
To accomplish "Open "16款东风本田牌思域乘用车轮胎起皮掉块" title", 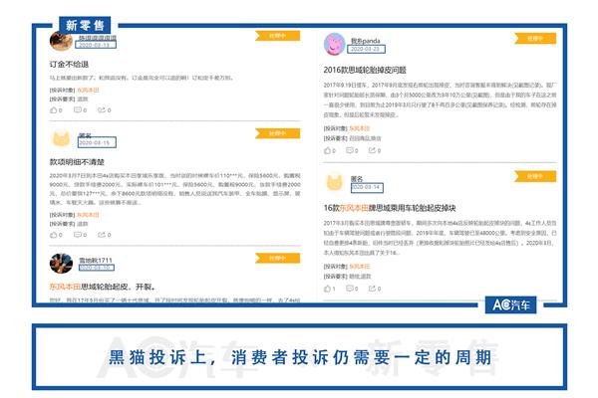I will click(390, 208).
